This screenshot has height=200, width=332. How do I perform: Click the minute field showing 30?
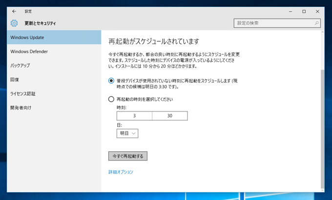click(170, 116)
